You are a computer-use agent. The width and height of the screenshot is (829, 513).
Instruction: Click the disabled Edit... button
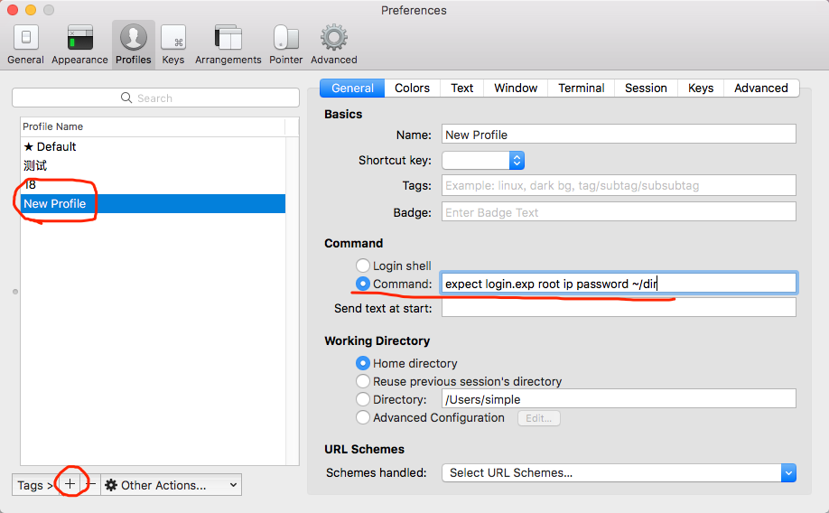click(x=539, y=418)
